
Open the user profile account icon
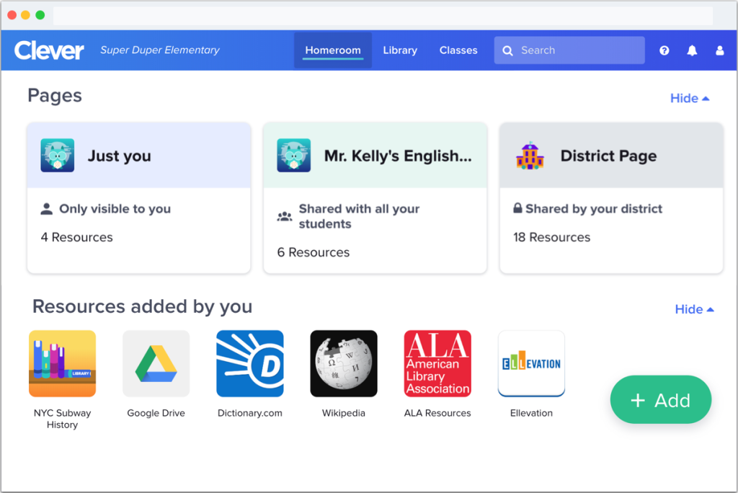click(x=719, y=50)
